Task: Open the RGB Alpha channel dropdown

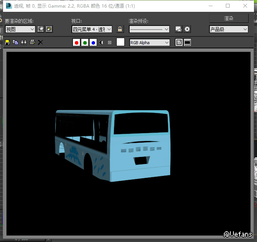Action: (x=149, y=43)
